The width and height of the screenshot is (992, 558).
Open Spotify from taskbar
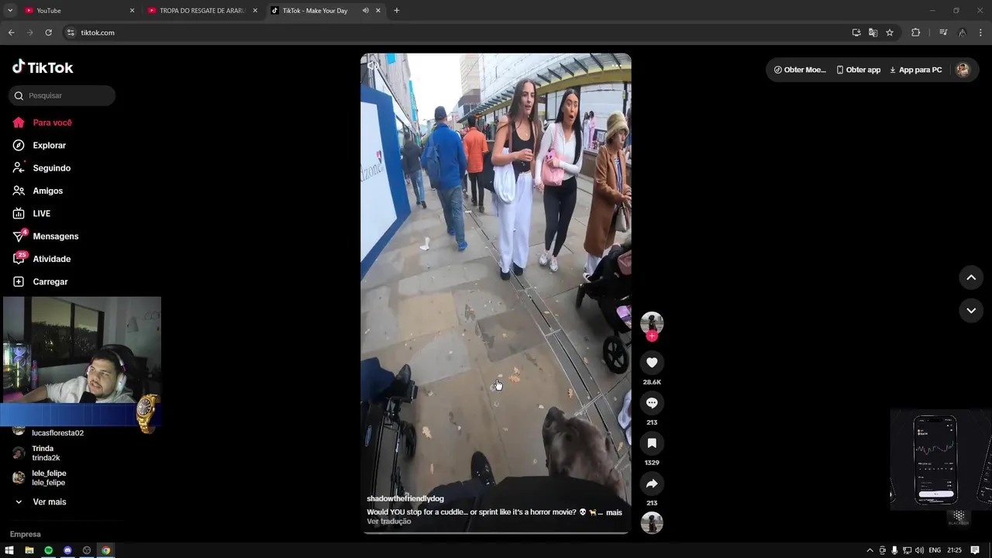point(48,550)
